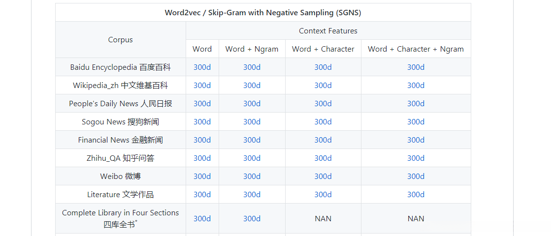
Task: Open Wikipedia_zh Word + Character + Ngram 300d
Action: pos(416,86)
